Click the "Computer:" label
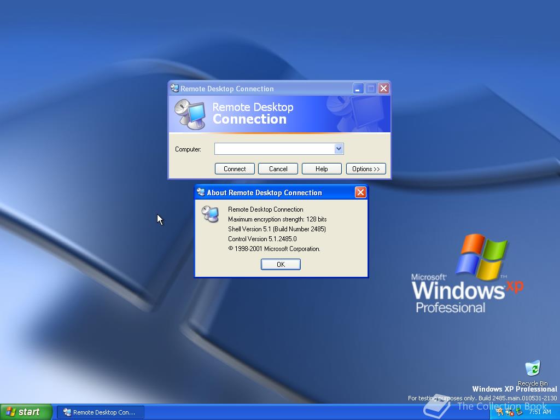Image resolution: width=560 pixels, height=420 pixels. click(x=188, y=149)
